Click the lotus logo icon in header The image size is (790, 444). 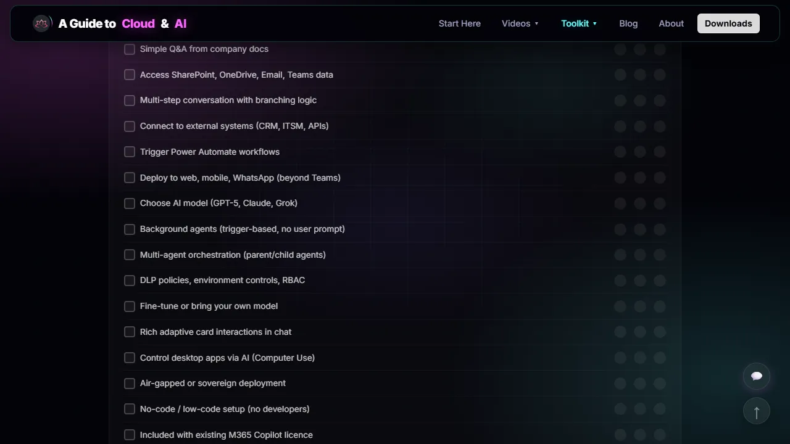[x=42, y=23]
